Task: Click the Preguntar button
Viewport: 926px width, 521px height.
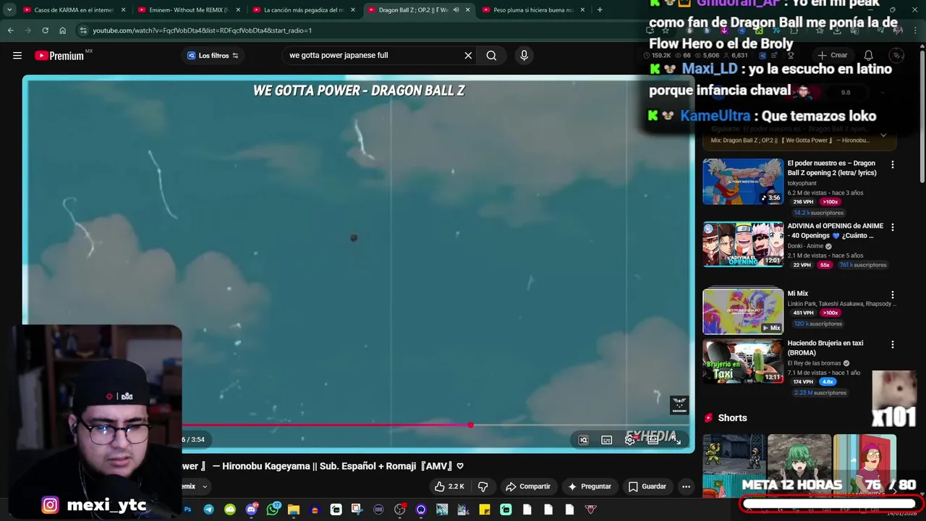Action: click(x=590, y=486)
